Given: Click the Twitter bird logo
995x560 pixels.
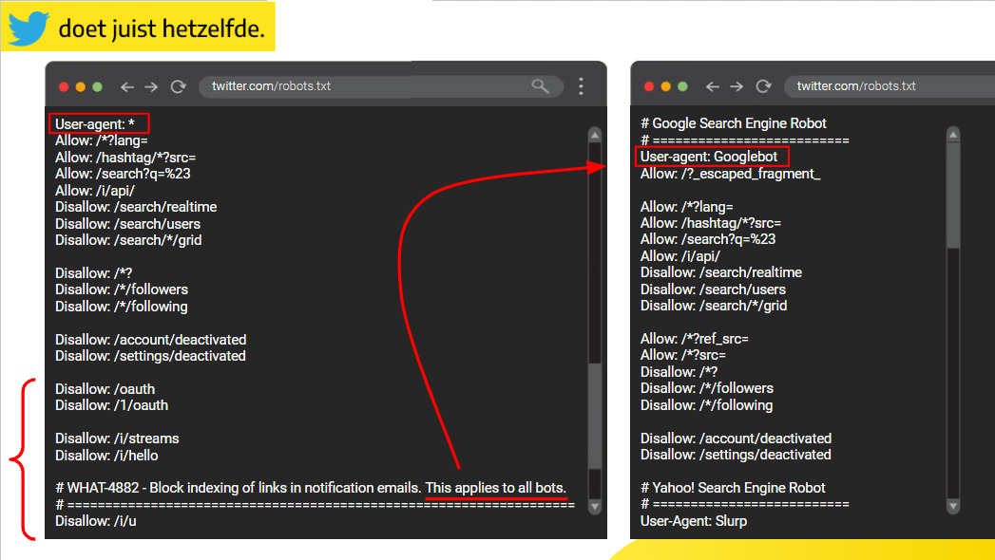Looking at the screenshot, I should click(x=28, y=28).
